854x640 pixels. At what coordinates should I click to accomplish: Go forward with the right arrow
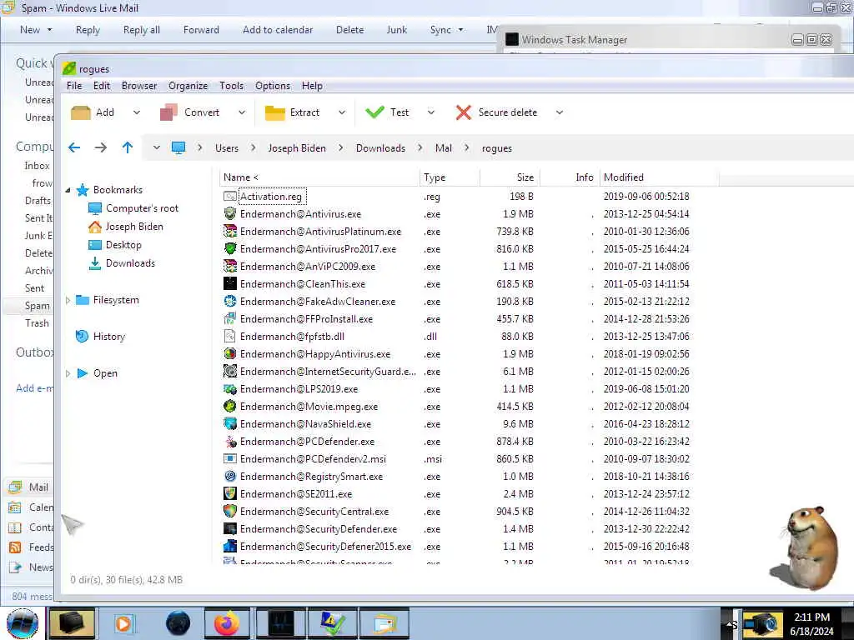(x=101, y=147)
